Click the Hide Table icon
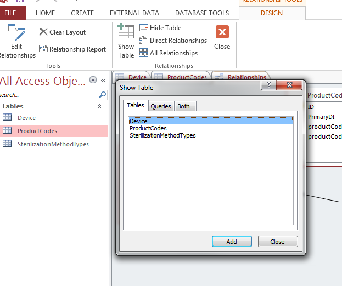Viewport: 342px width, 286px height. (143, 27)
